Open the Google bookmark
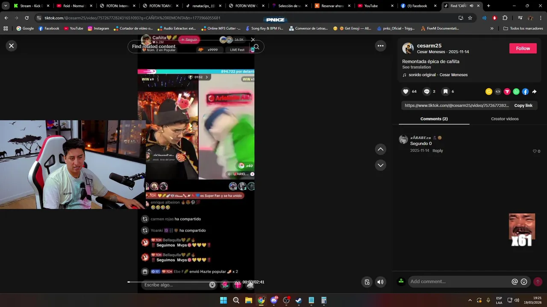This screenshot has width=547, height=307. [x=25, y=29]
